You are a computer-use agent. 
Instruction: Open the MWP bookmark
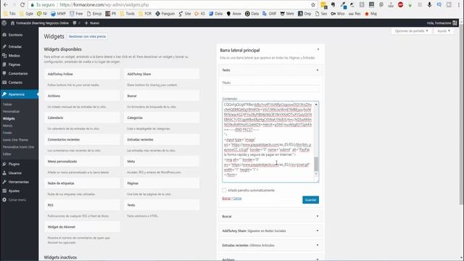58,14
